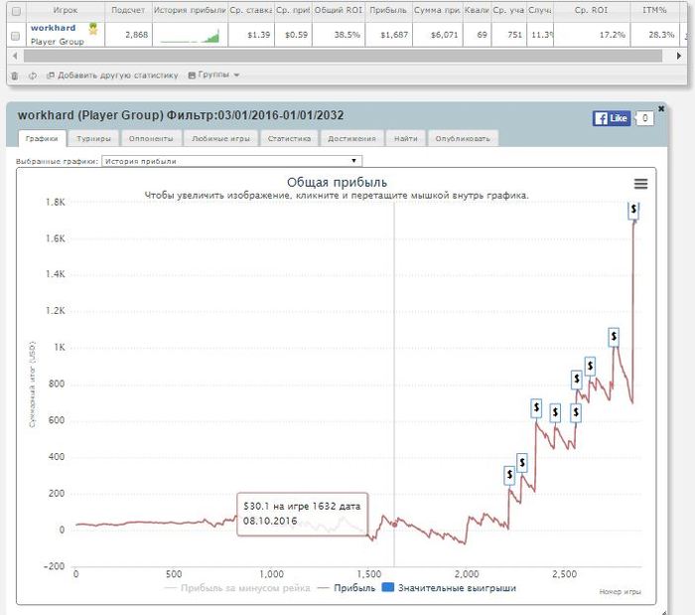Open the Группы dropdown

(x=213, y=75)
